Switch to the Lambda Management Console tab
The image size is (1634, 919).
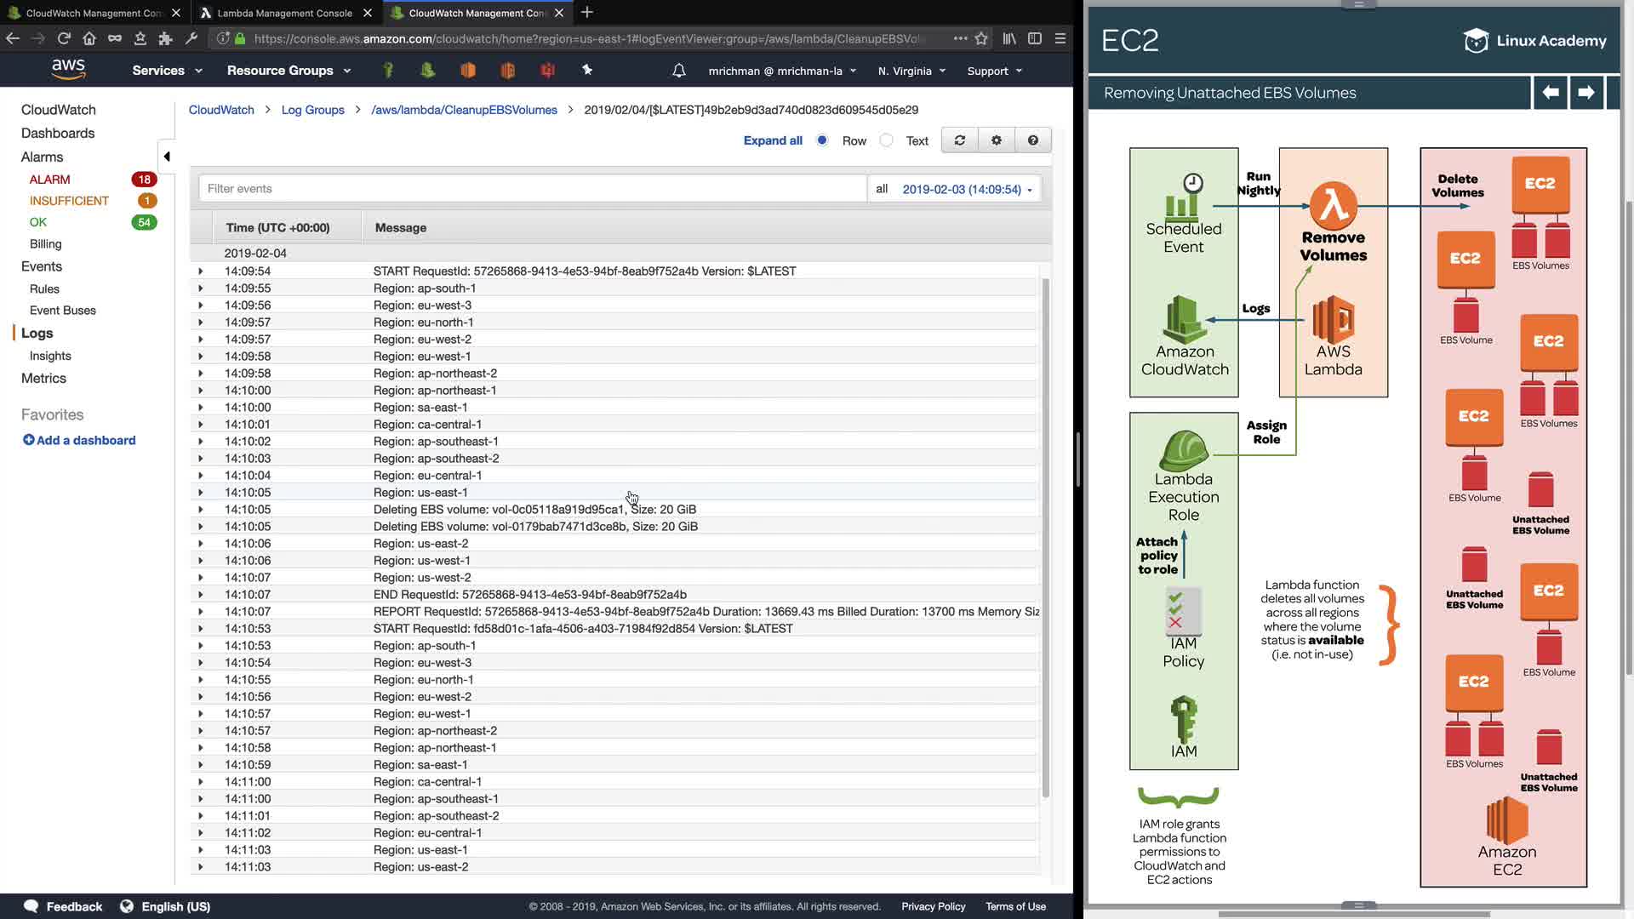(284, 13)
